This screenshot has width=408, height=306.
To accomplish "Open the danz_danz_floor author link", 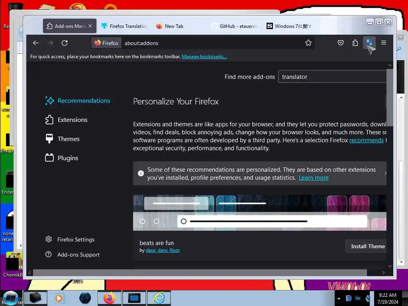I will coord(163,250).
